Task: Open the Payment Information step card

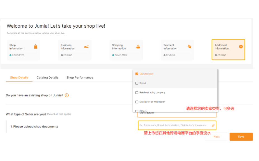Action: click(177, 50)
